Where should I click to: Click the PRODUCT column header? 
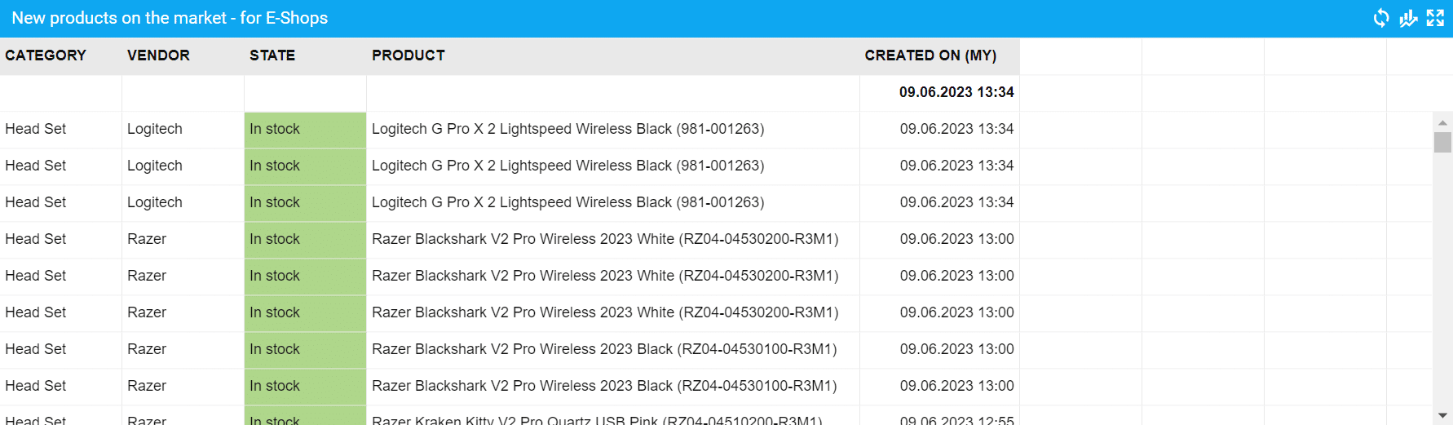[409, 55]
